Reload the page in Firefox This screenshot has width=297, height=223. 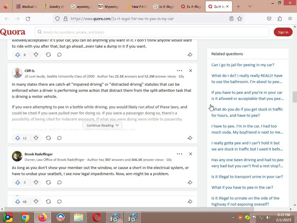coord(28,19)
